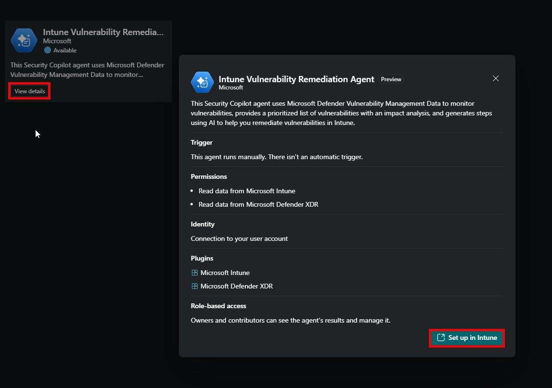Click the Connection to your user account text

pos(239,238)
